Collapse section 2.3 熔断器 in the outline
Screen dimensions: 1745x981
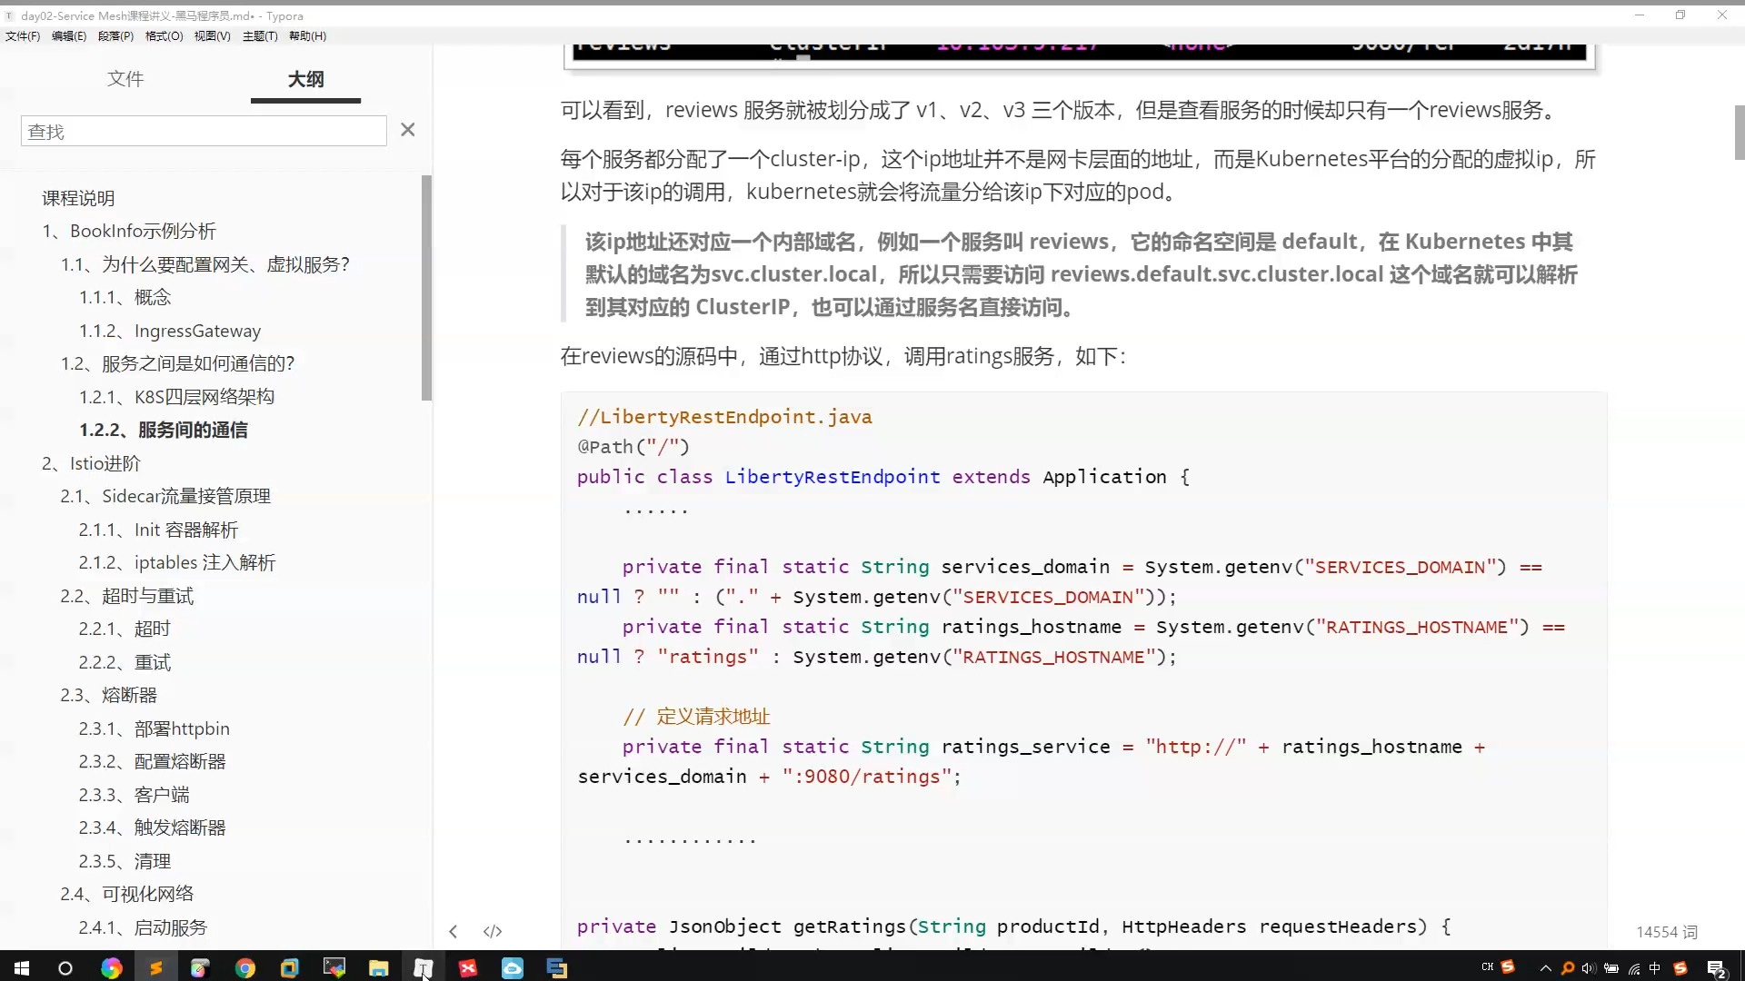109,694
